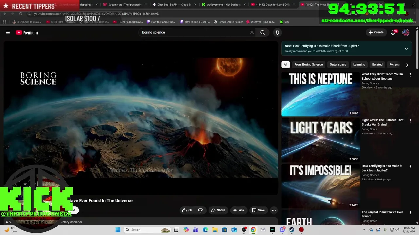Open Google Chrome taskbar icon
419x235 pixels.
[253, 230]
